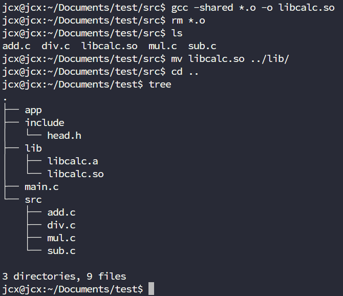Select libcalc.so under lib in the tree
This screenshot has width=343, height=296.
75,174
